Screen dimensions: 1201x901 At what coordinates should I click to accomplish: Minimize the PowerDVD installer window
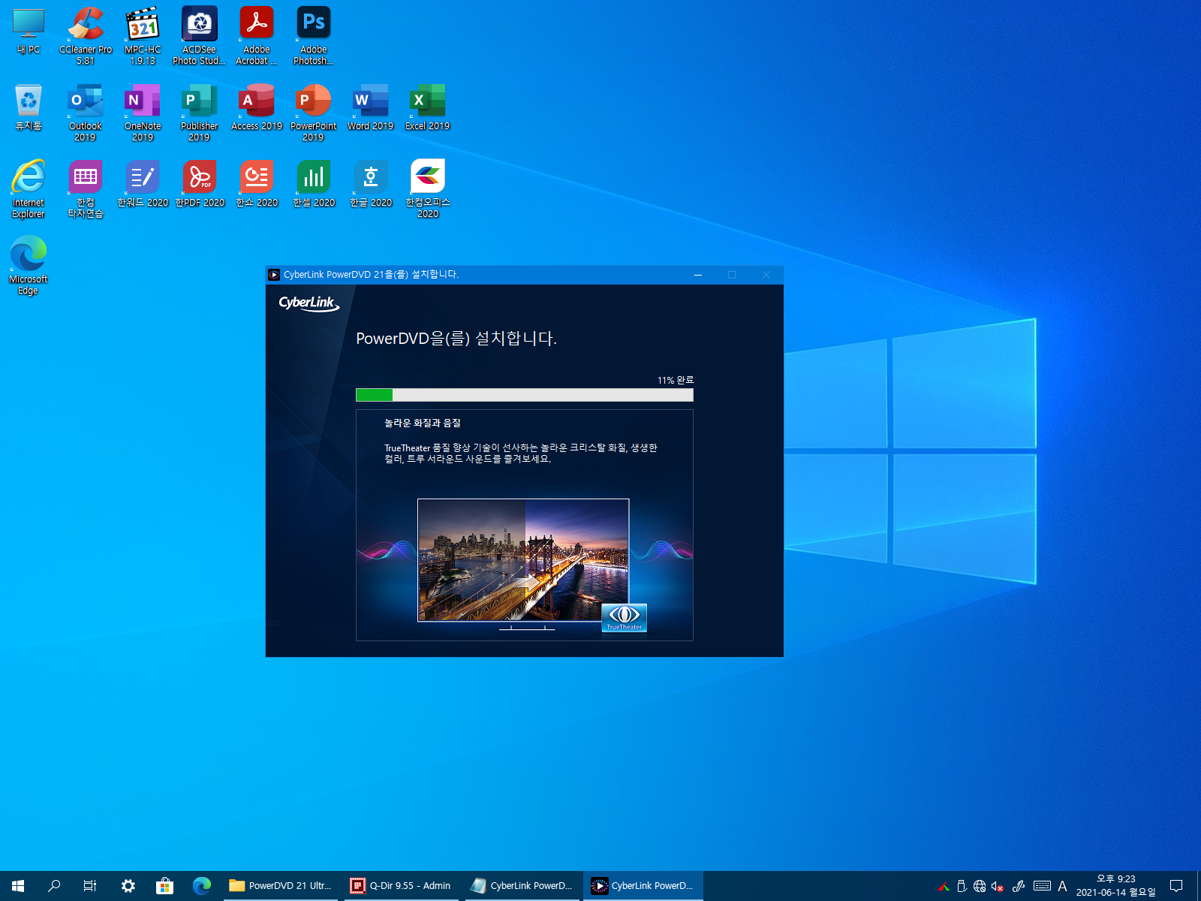click(698, 275)
